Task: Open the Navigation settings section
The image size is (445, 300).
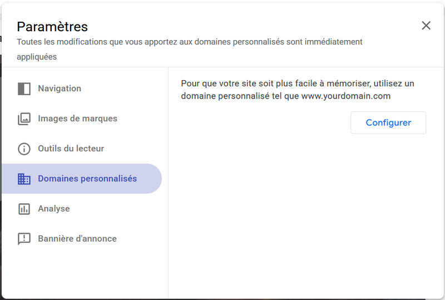Action: point(60,88)
